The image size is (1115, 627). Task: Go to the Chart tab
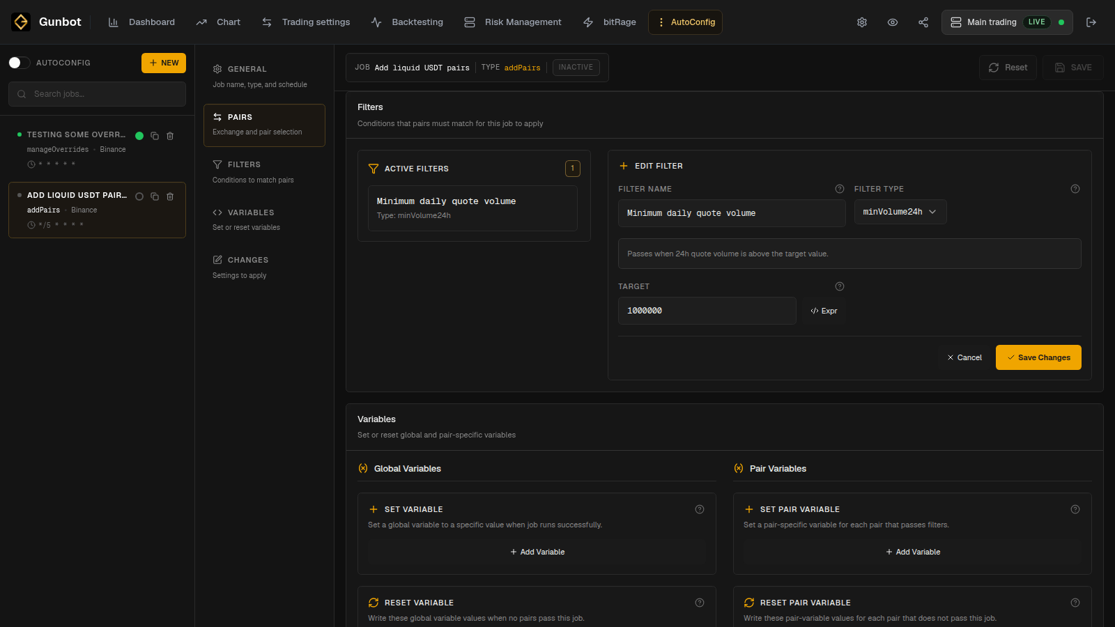tap(218, 22)
